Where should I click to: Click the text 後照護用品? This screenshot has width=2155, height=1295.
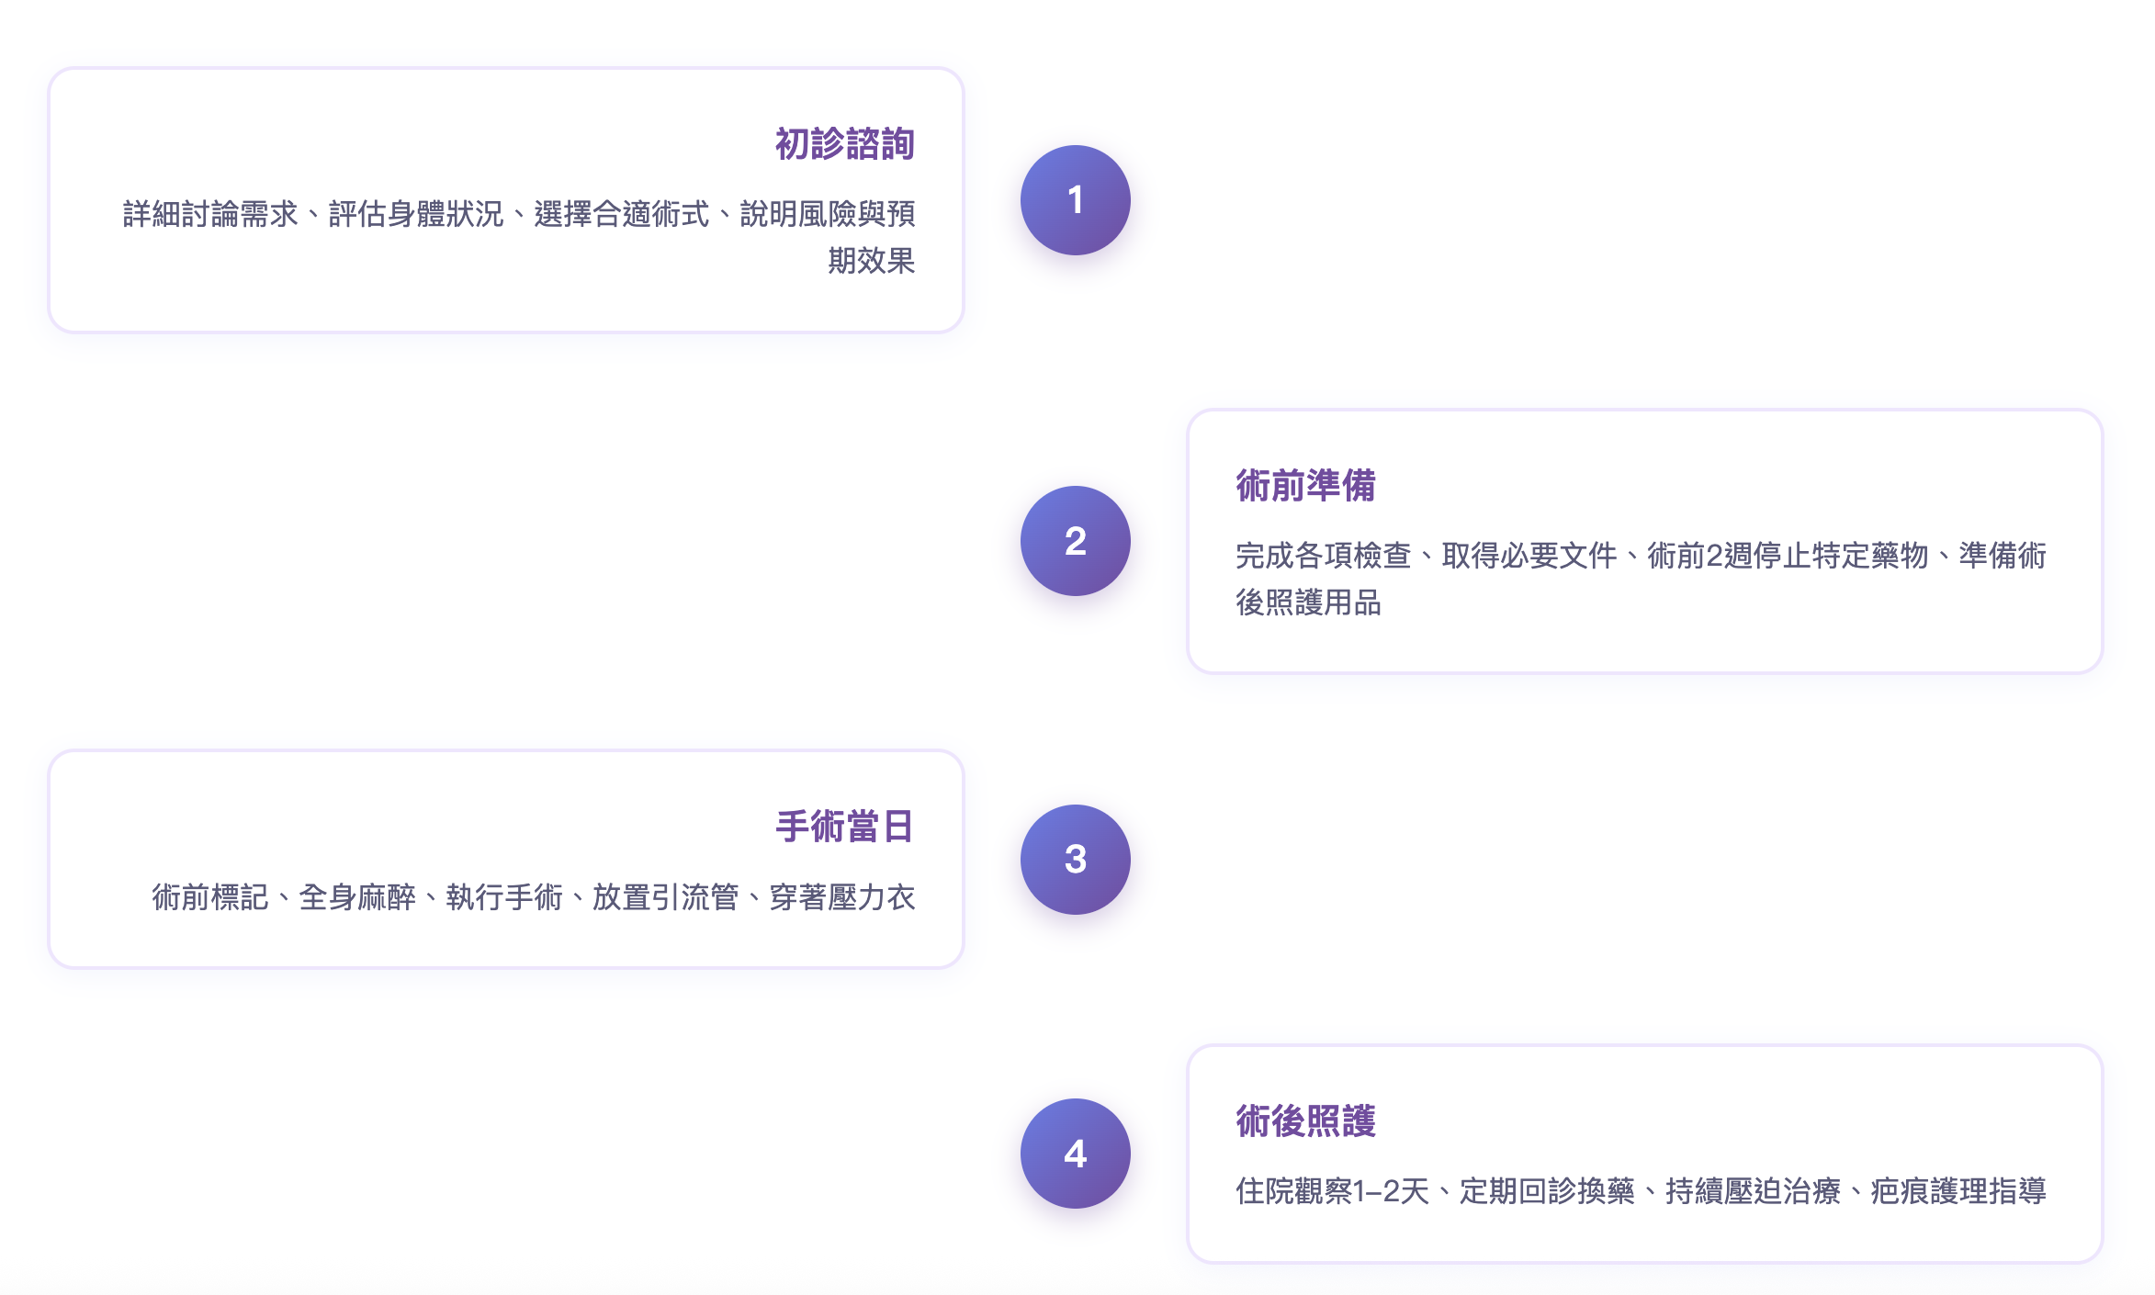(1308, 603)
